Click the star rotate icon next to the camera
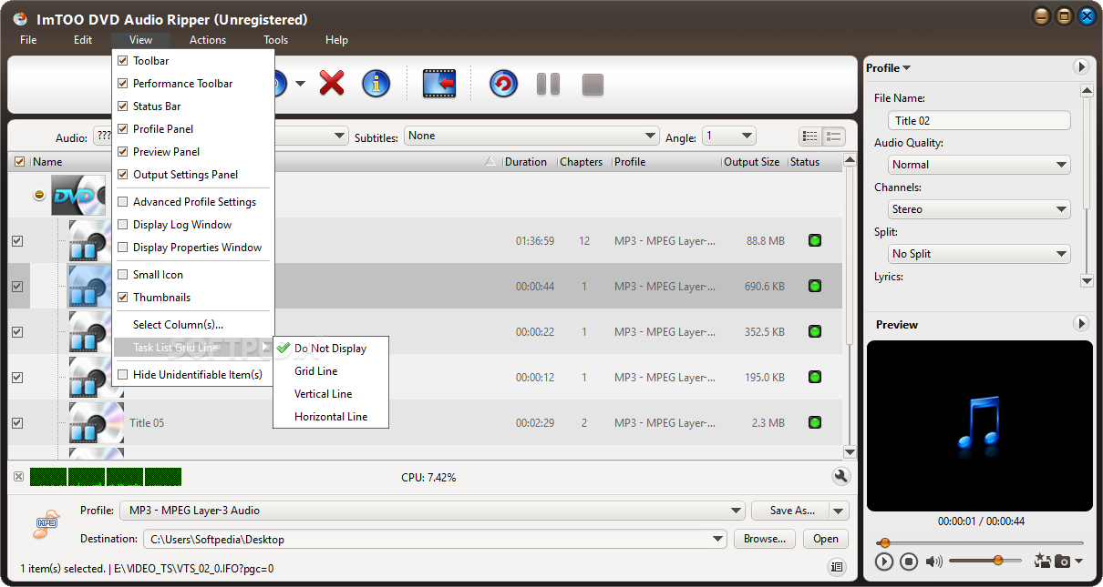This screenshot has width=1103, height=587. pos(1042,561)
